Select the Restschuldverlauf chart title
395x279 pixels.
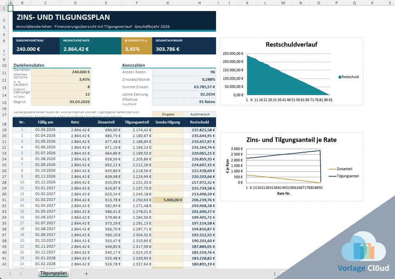point(291,45)
